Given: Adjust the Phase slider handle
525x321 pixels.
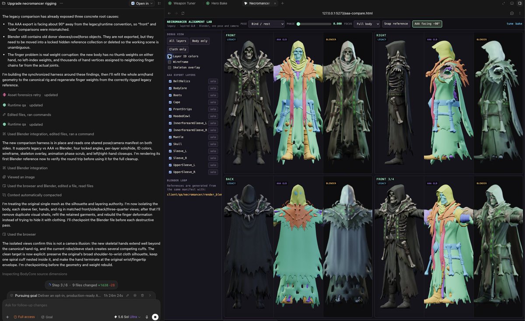Looking at the screenshot, I should click(x=298, y=24).
